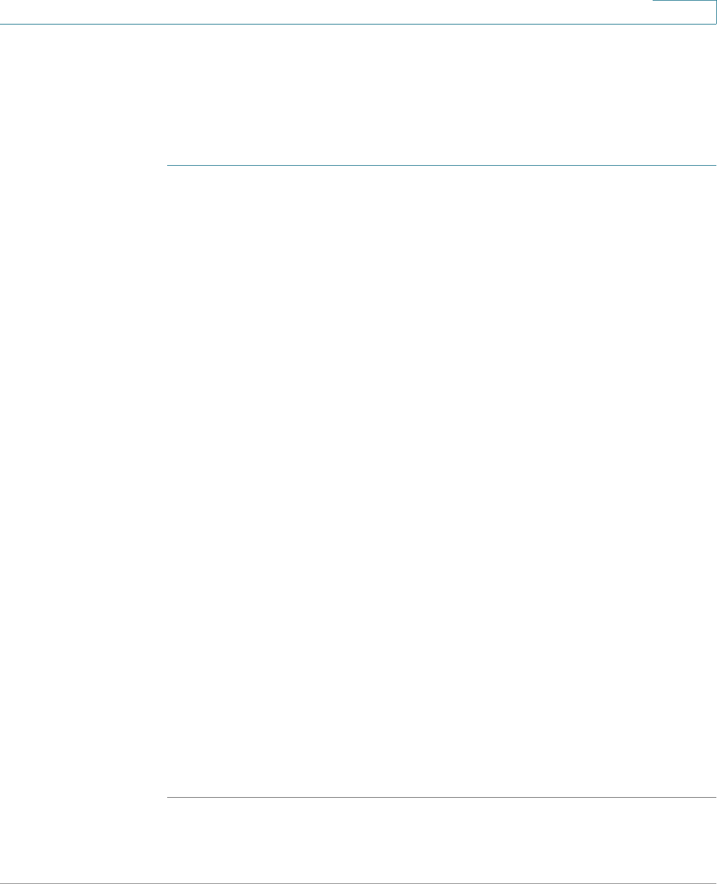This screenshot has height=884, width=717.
Task: Click the lower horizontal divider line
Action: point(442,797)
